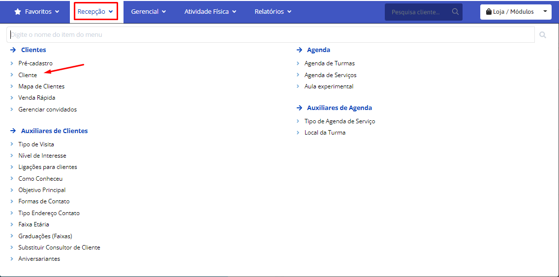Expand Loja / Módulos caret dropdown

point(545,12)
